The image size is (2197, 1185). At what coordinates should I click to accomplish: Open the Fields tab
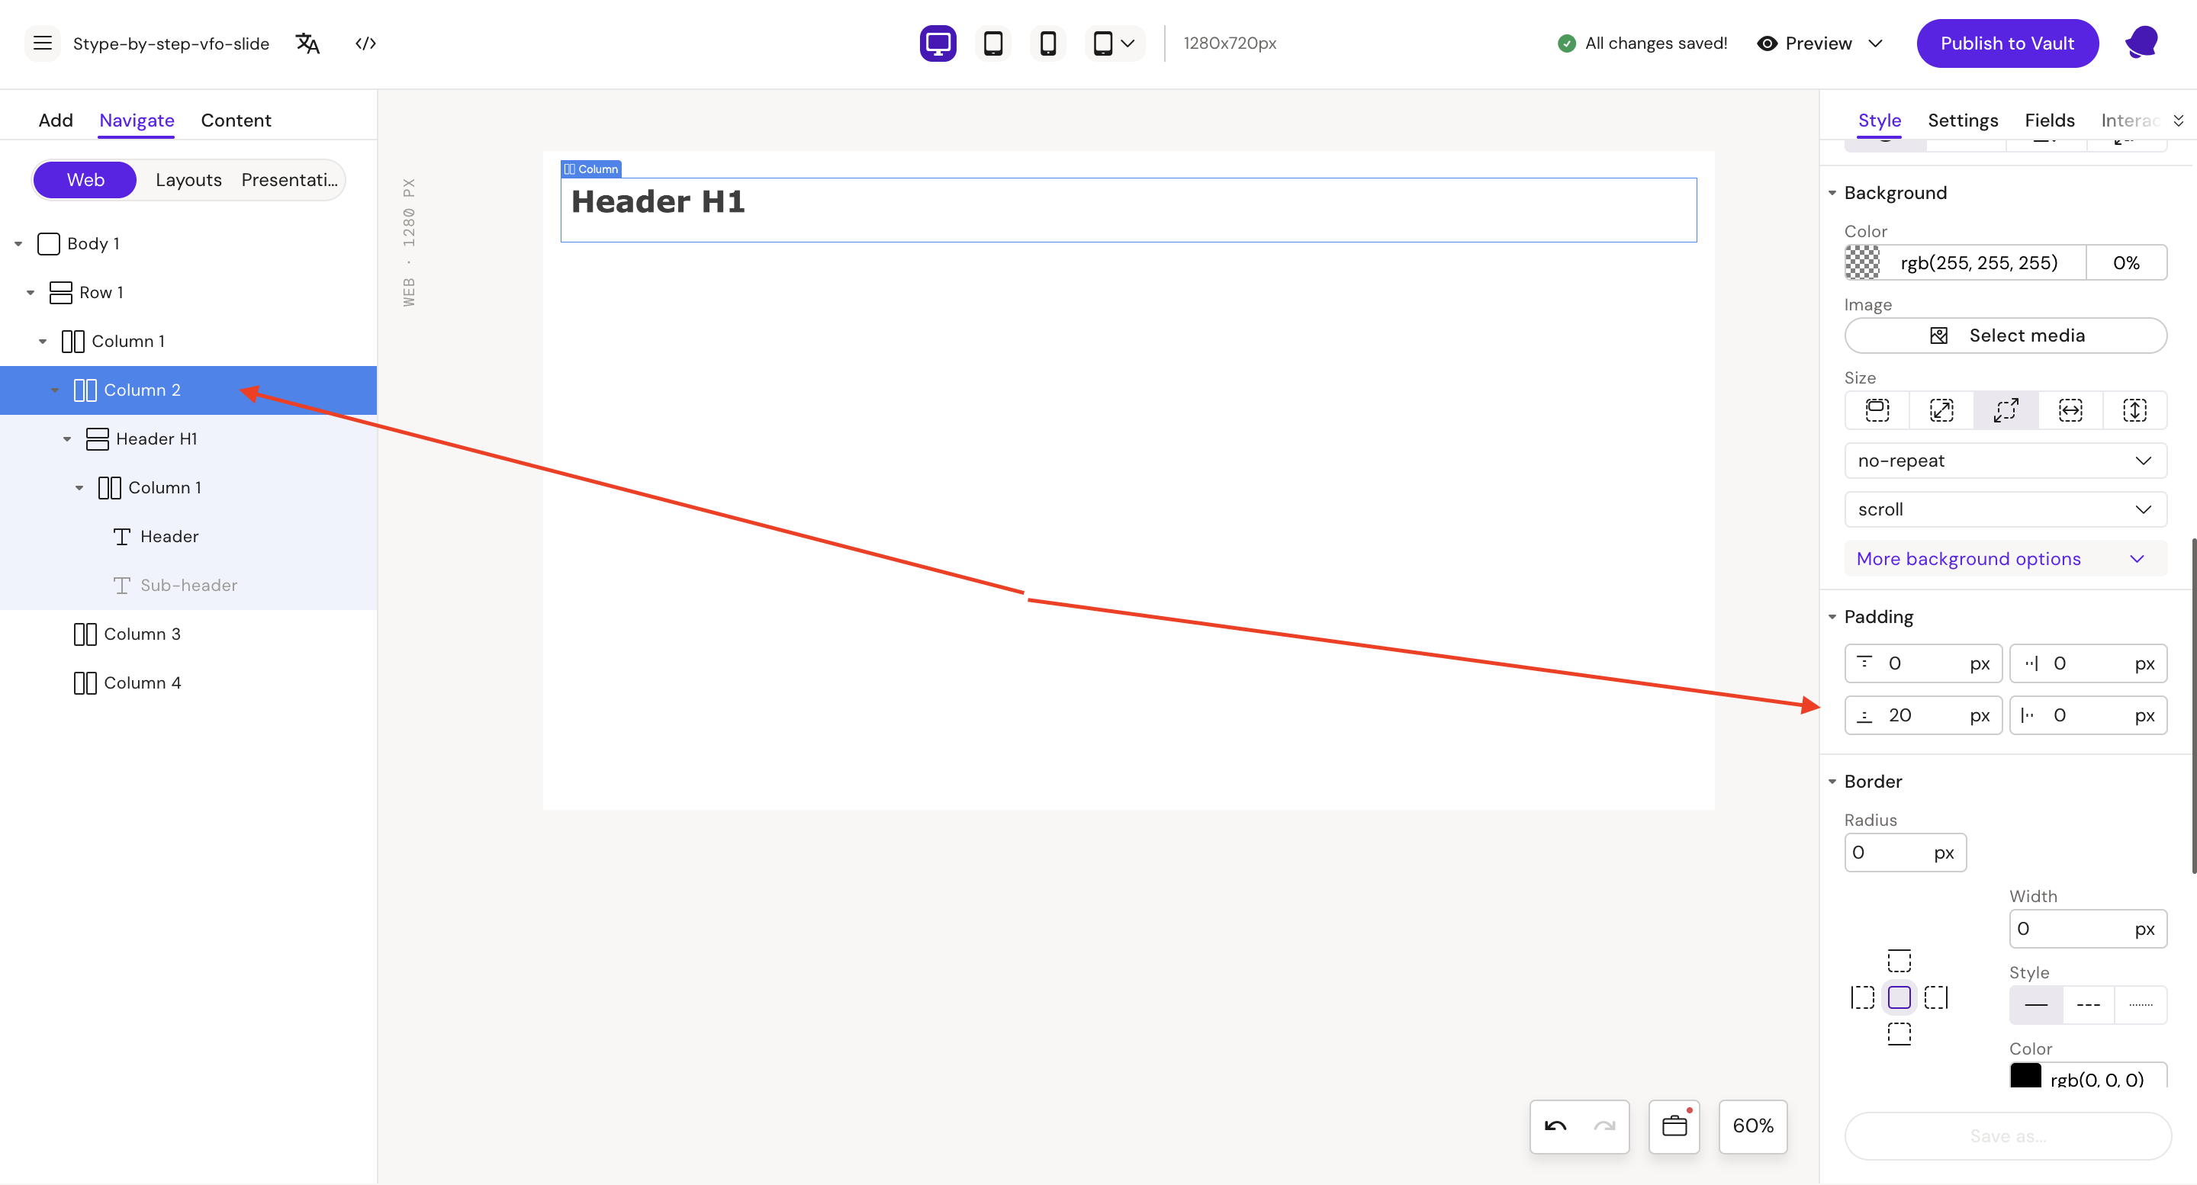click(2048, 120)
